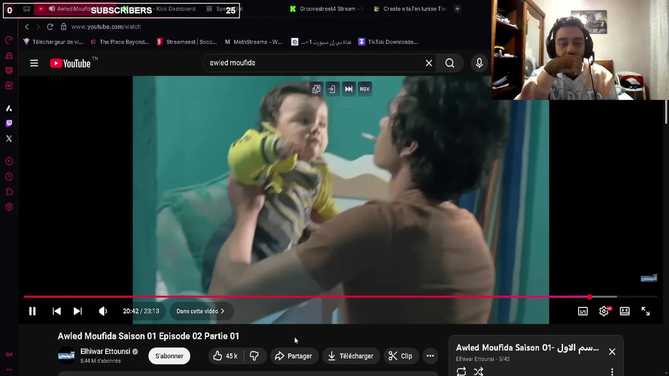
Task: Click video title 'Awled Moufida Saison 01 Episode 02'
Action: pos(148,336)
